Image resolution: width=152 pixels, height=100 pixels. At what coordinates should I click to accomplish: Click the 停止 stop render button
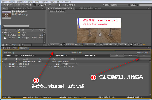tap(117, 55)
